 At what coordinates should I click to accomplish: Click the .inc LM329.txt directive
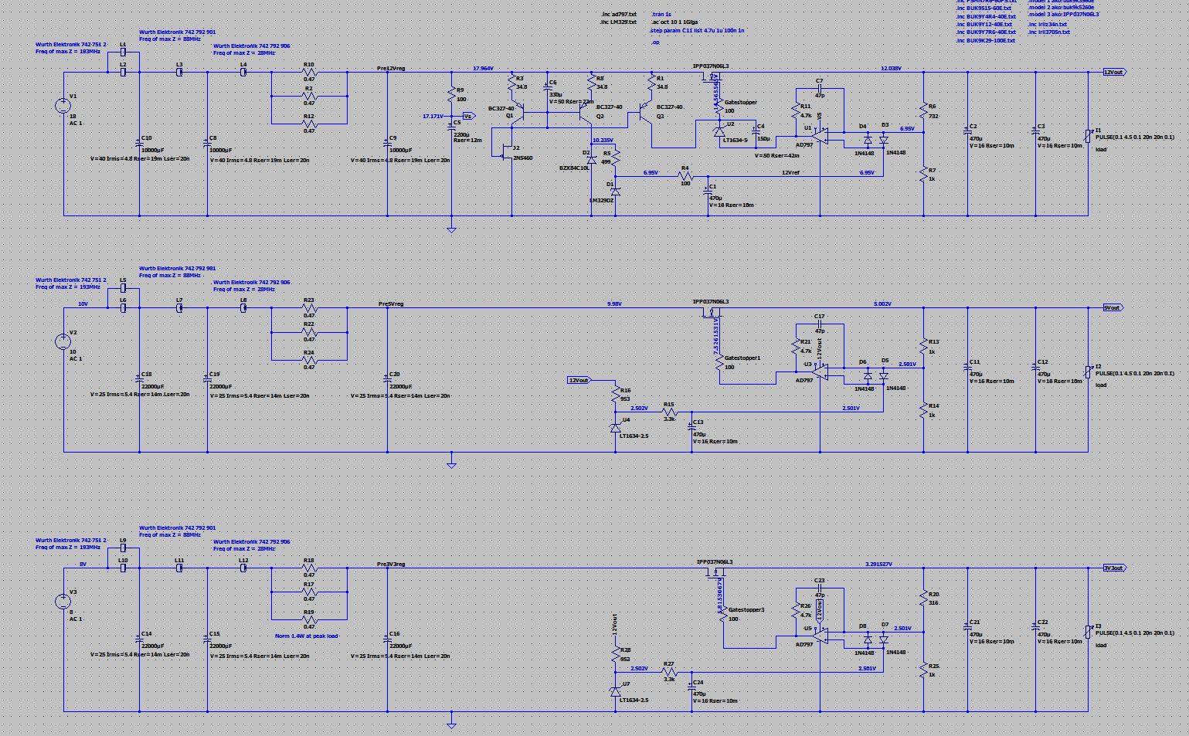click(619, 22)
